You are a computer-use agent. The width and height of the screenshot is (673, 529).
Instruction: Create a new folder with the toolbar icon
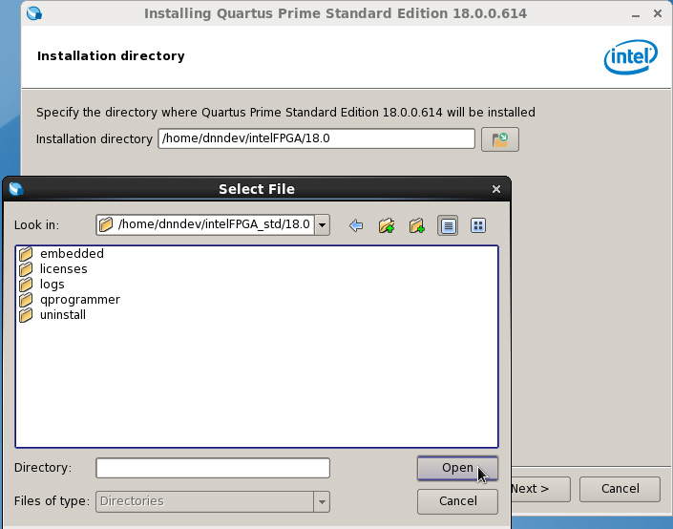(417, 225)
